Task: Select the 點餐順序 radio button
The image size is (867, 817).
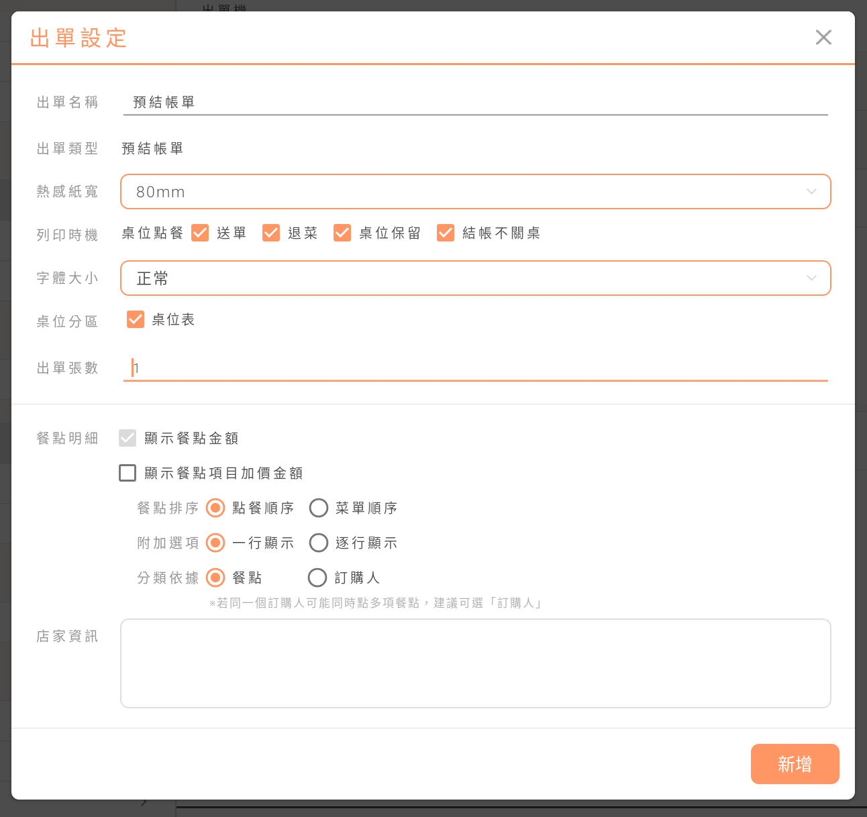Action: pos(215,508)
